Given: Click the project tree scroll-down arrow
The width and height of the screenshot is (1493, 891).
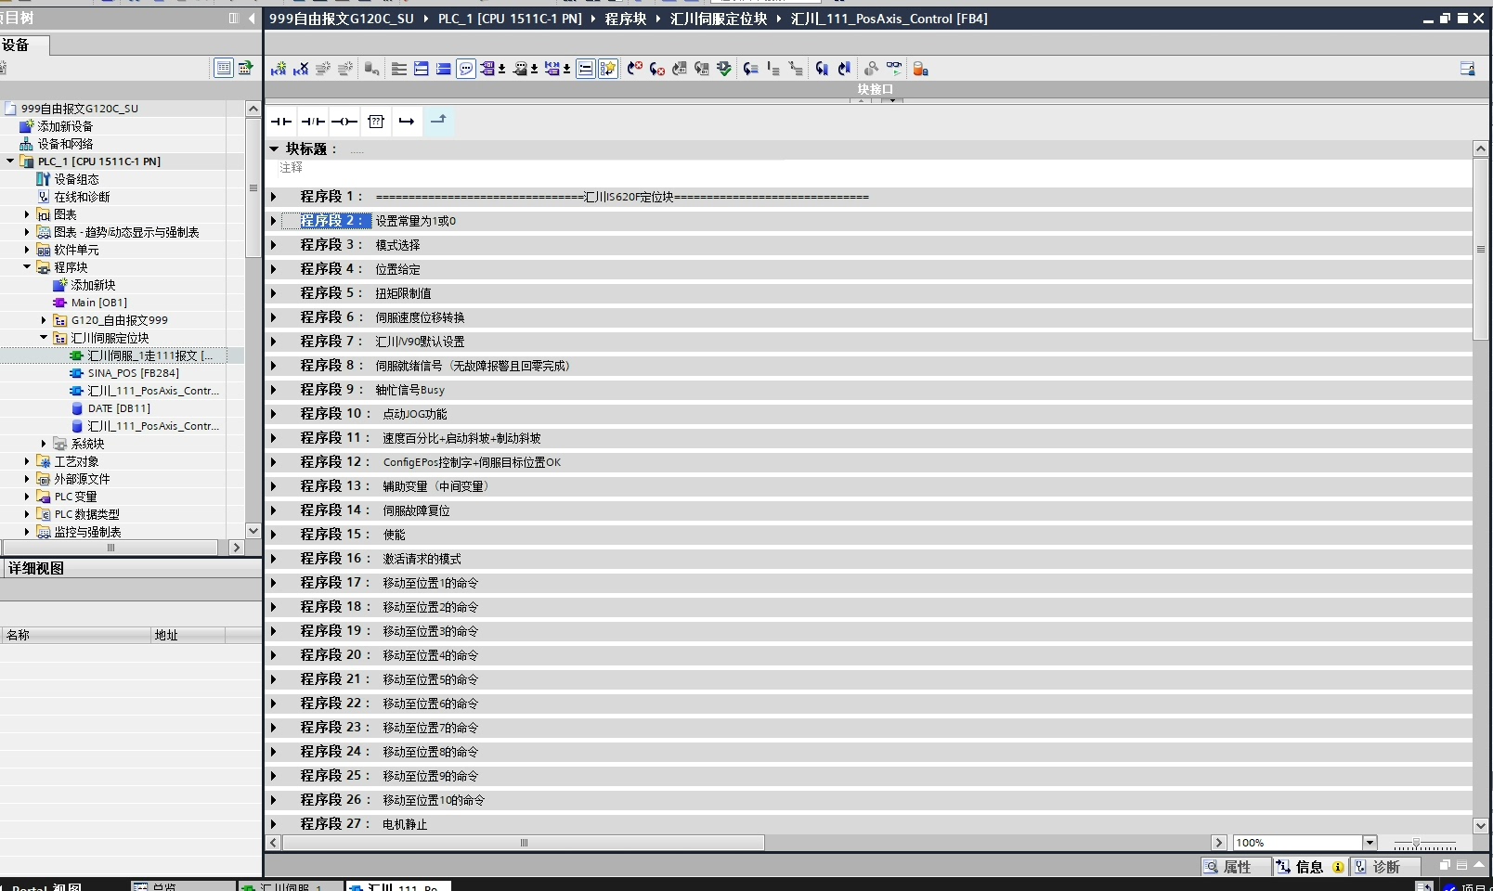Looking at the screenshot, I should point(253,530).
